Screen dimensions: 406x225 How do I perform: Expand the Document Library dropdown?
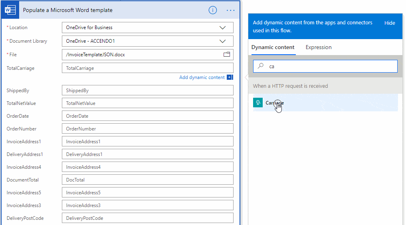pos(222,41)
